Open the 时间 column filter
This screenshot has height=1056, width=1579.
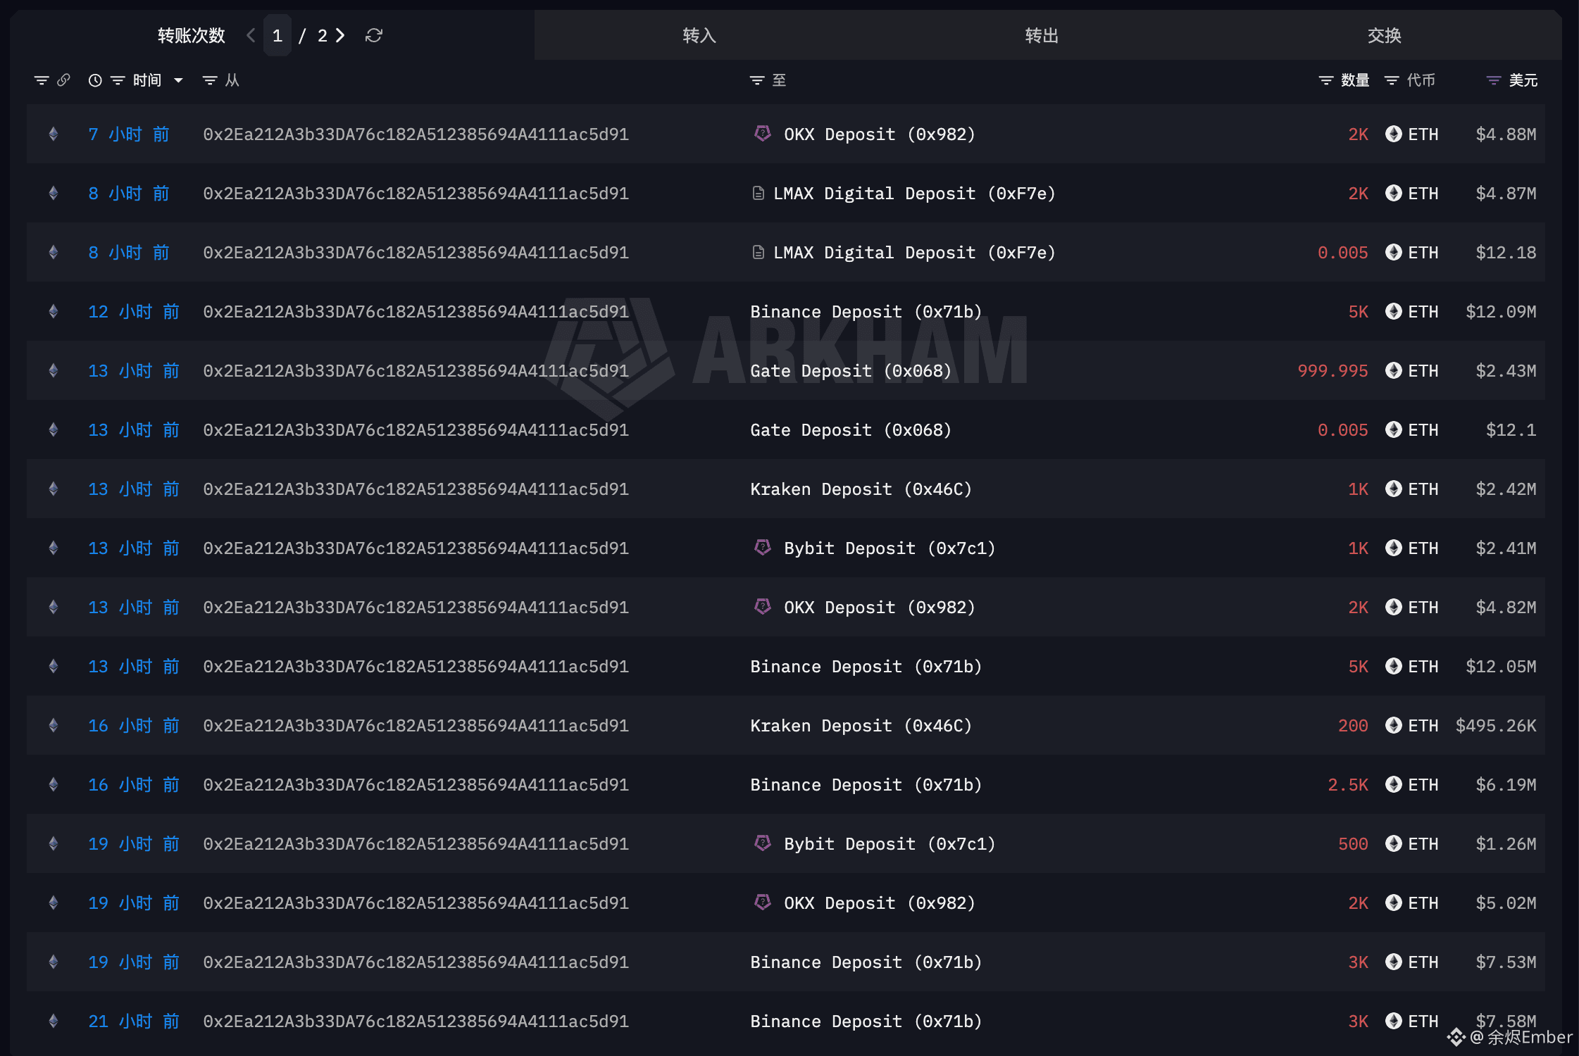point(118,80)
